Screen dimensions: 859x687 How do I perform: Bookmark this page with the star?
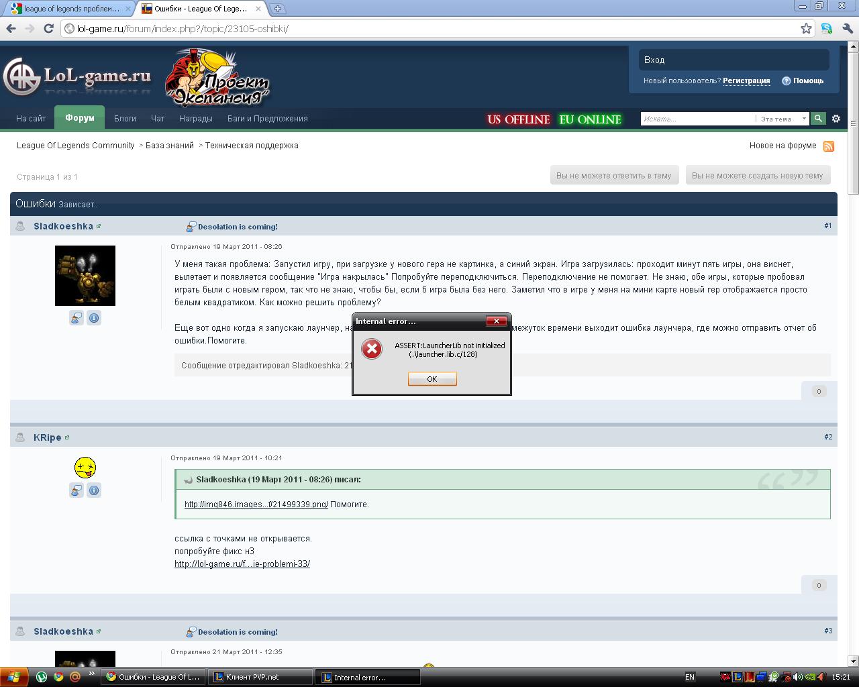806,29
